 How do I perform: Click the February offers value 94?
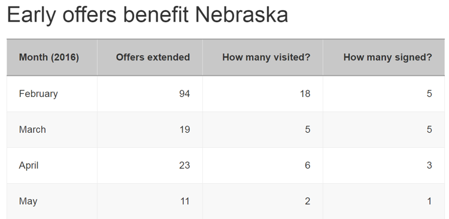coord(184,94)
